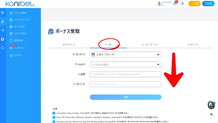Open the mail icon in top header
The width and height of the screenshot is (218, 123).
coord(175,4)
